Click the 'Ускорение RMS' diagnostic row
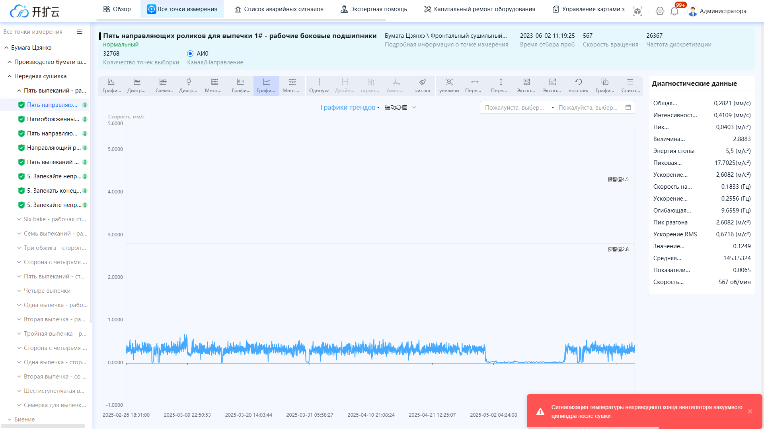 (x=702, y=234)
